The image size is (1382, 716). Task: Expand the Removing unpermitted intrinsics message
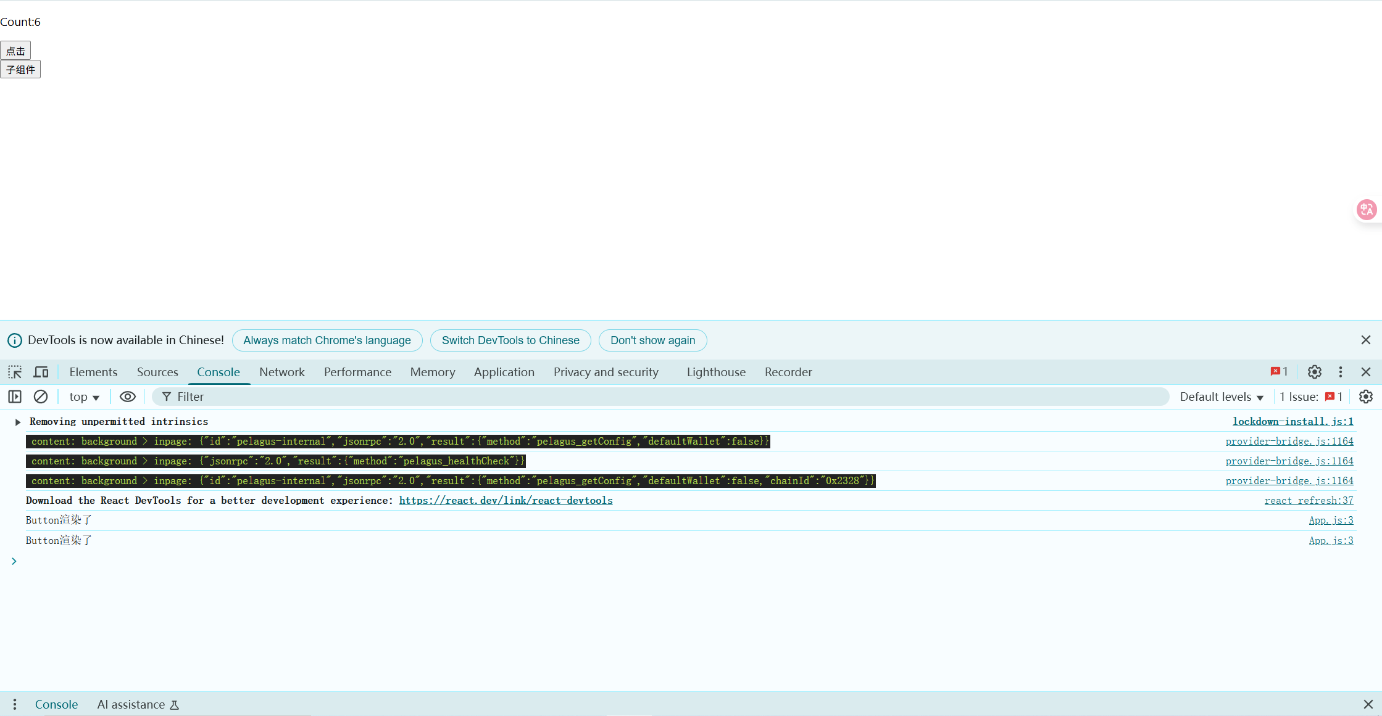pos(18,422)
